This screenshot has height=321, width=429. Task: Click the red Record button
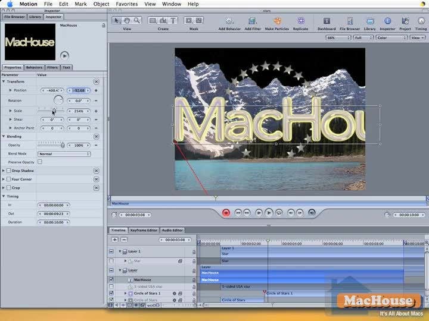[226, 213]
